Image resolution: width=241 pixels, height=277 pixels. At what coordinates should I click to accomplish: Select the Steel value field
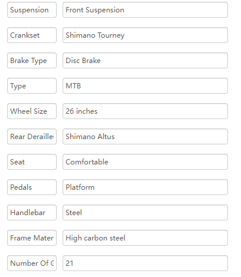coord(145,213)
